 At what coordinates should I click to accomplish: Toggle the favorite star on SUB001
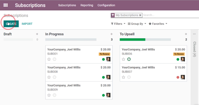click(49, 59)
